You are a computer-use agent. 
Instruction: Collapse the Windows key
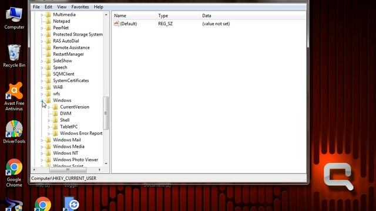pyautogui.click(x=42, y=100)
